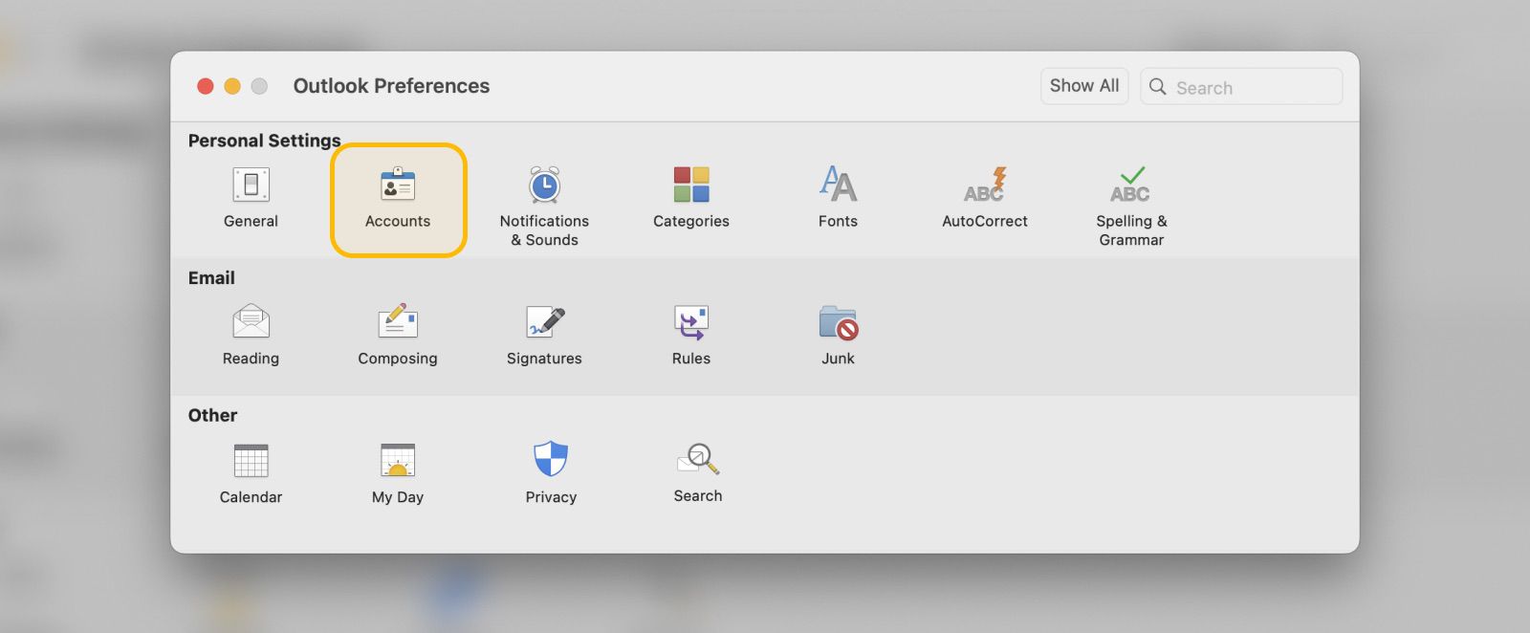Open Calendar preferences
The image size is (1530, 633).
tap(251, 474)
